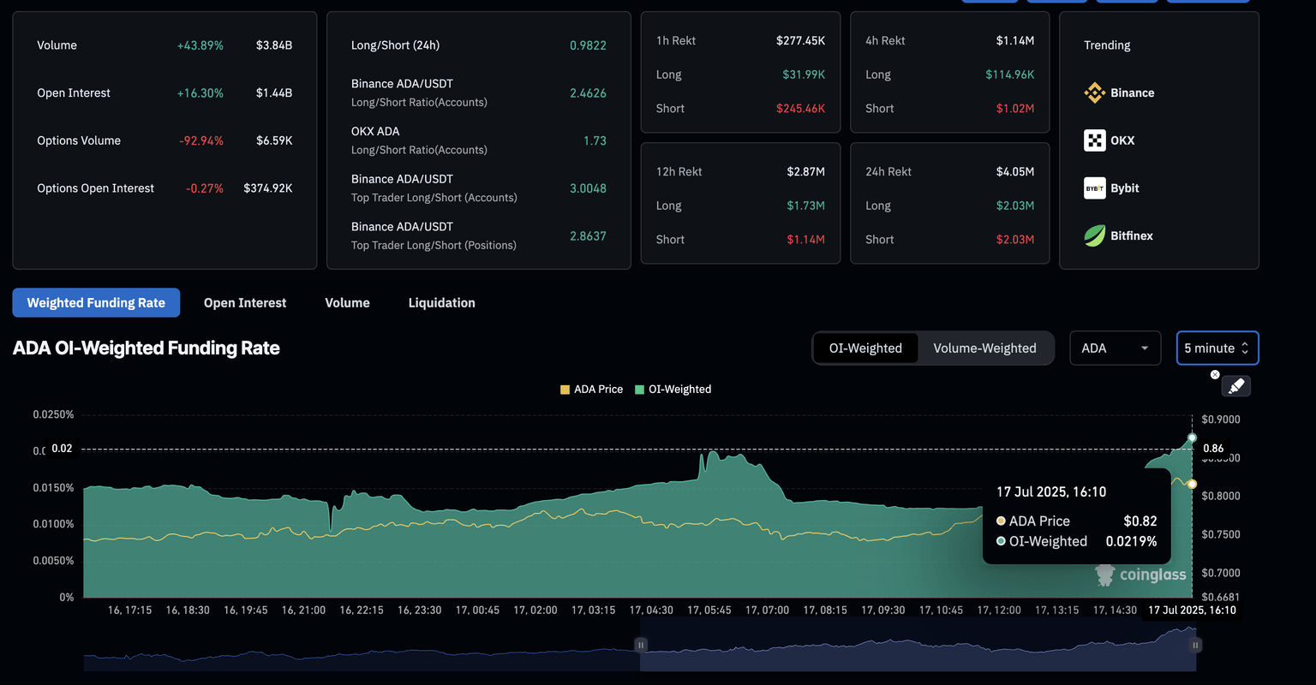Open the 5 minute interval selector
The image size is (1316, 685).
(x=1217, y=348)
